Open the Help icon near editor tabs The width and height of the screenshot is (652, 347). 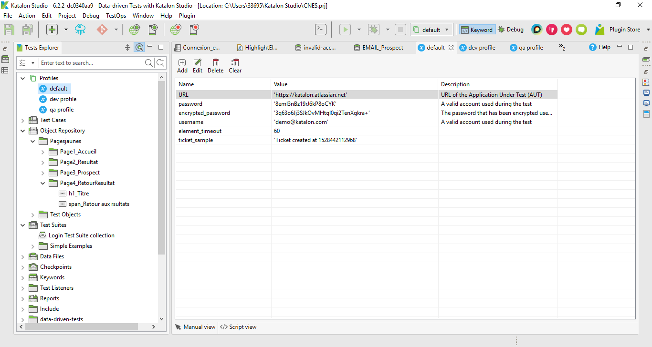click(x=600, y=47)
